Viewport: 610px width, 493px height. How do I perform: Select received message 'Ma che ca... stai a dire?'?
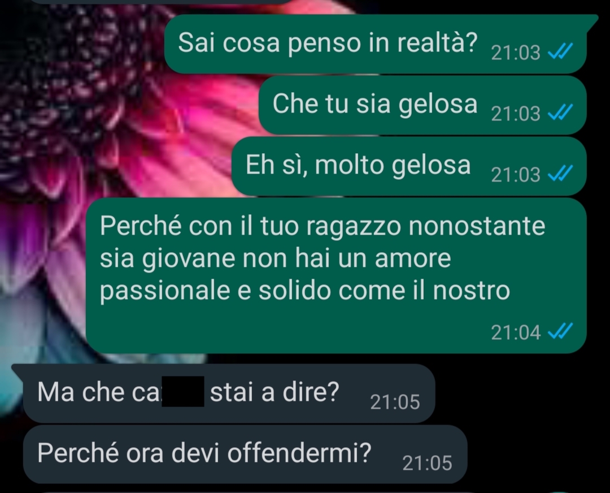click(229, 393)
